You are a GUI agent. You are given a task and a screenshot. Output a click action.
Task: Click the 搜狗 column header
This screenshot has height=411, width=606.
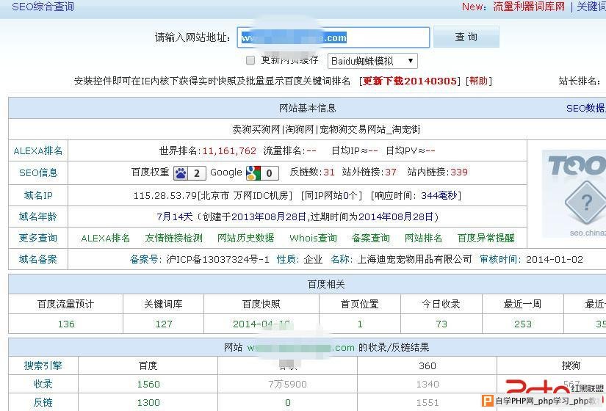(x=571, y=365)
